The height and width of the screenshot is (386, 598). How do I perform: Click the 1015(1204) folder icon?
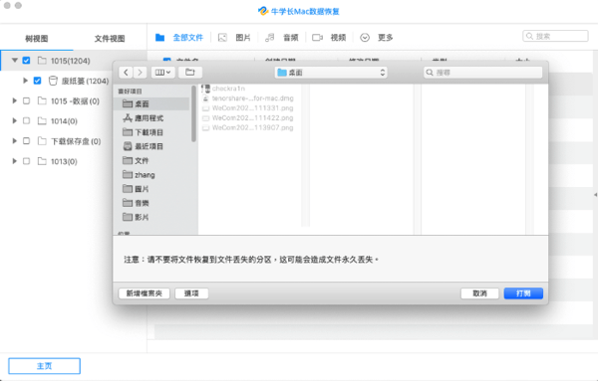coord(42,61)
